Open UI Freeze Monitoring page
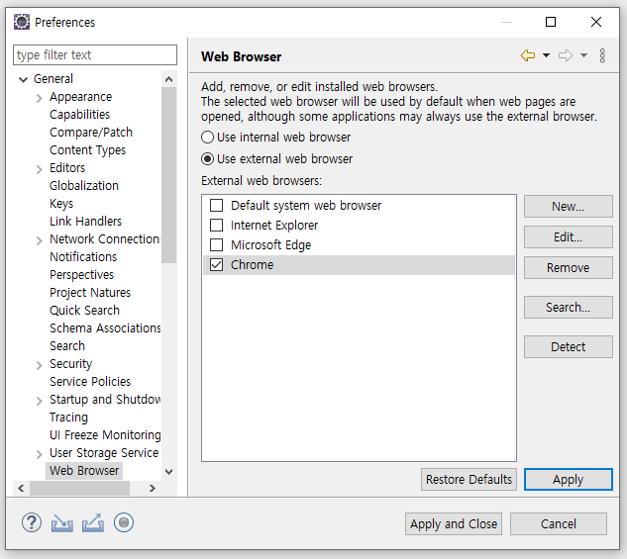This screenshot has width=627, height=559. (105, 434)
